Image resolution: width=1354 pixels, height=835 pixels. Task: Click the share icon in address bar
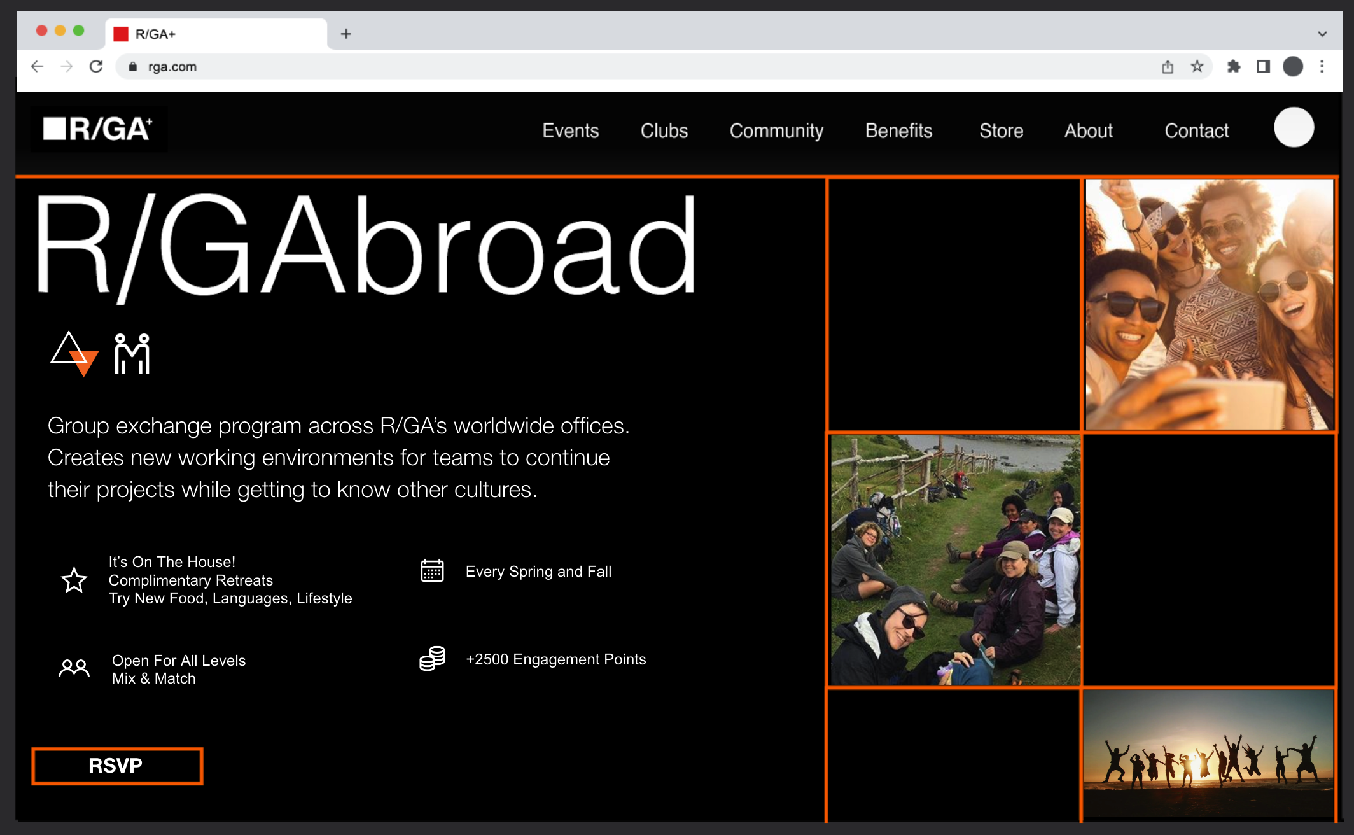pos(1168,66)
